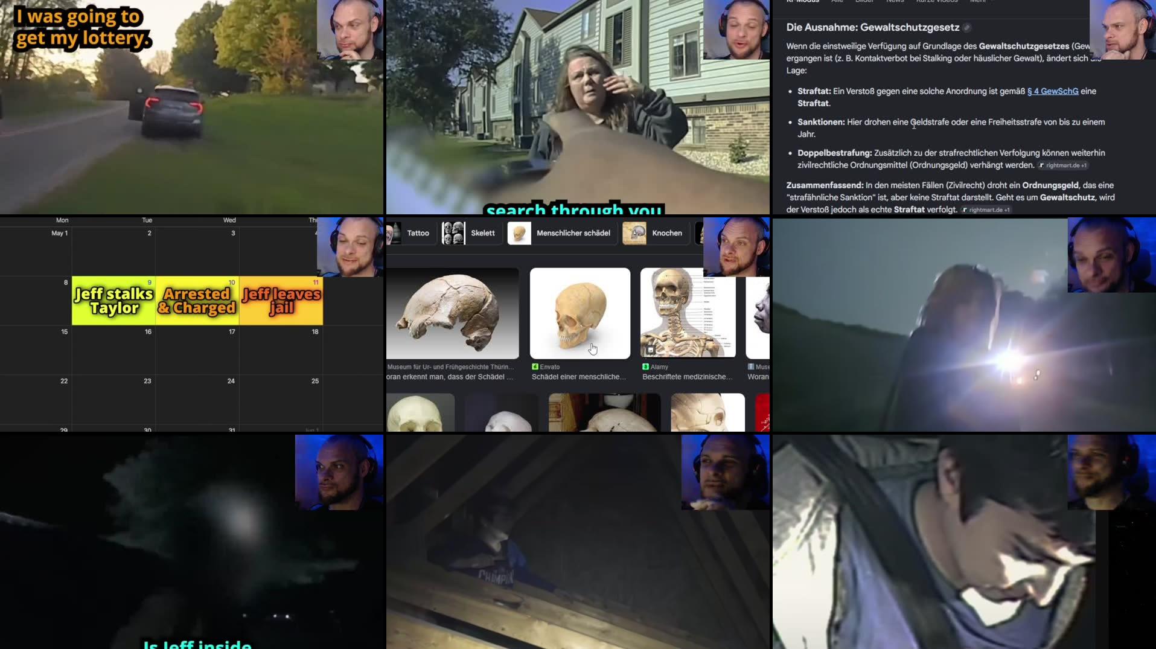The image size is (1156, 649).
Task: Open rightmart.de source chip after Doppelbestrafung
Action: (x=1063, y=165)
